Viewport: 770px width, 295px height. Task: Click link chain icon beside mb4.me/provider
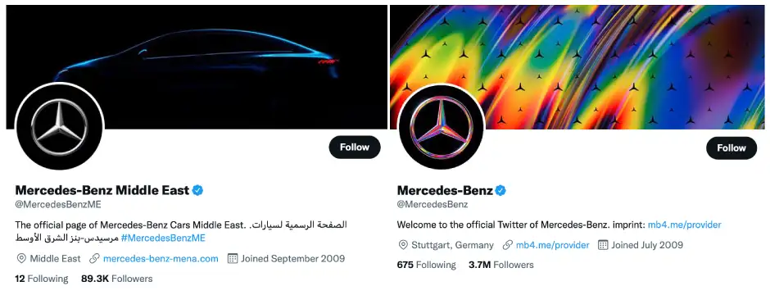click(x=507, y=245)
